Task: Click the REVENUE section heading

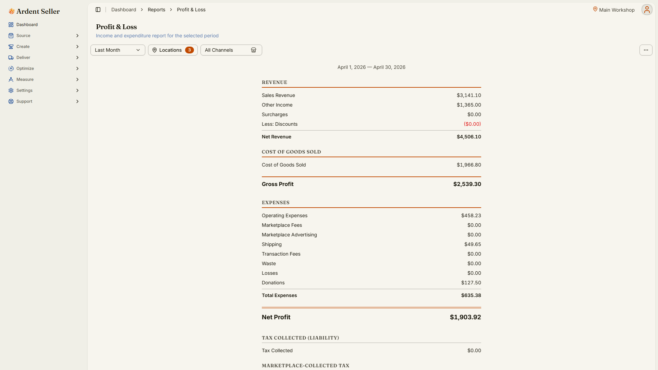Action: coord(275,82)
